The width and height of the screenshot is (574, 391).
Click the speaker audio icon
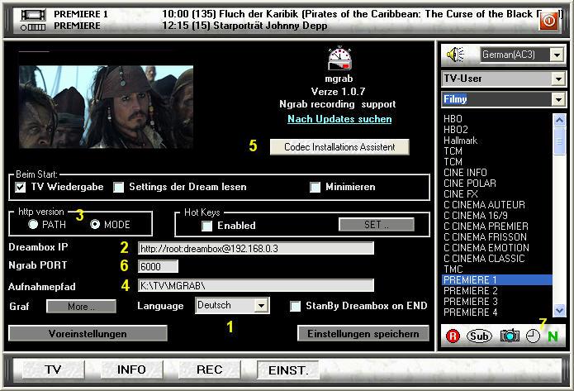click(455, 55)
